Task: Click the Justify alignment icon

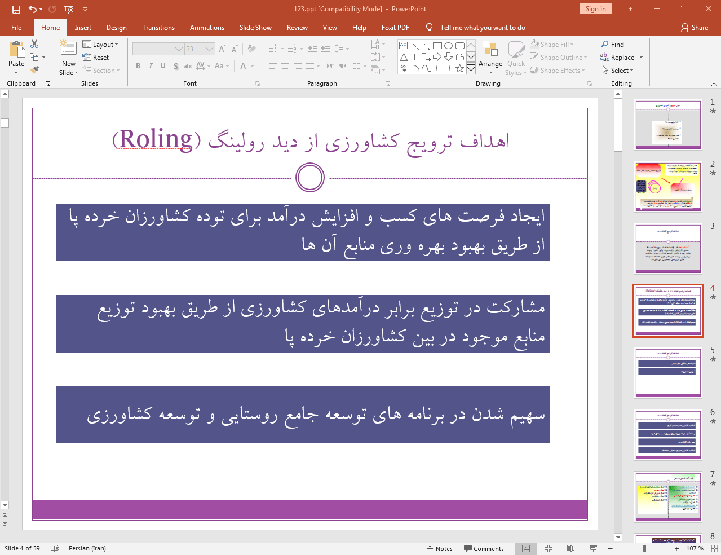Action: [x=309, y=66]
